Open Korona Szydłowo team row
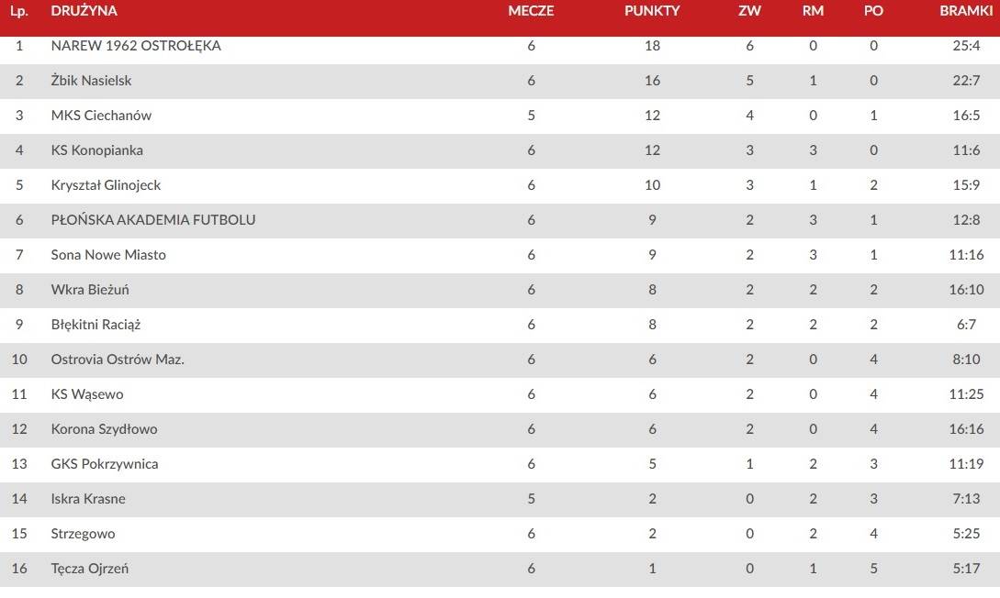Screen dimensions: 1000x598 point(500,429)
